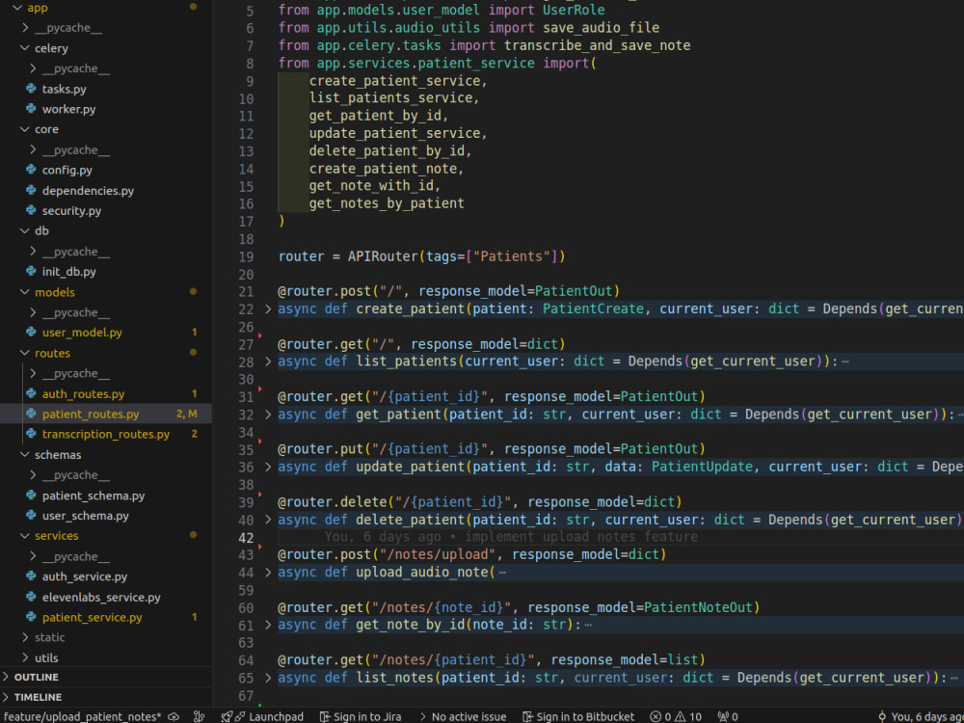Unfold the delete_patient function
Image resolution: width=964 pixels, height=723 pixels.
pos(268,520)
